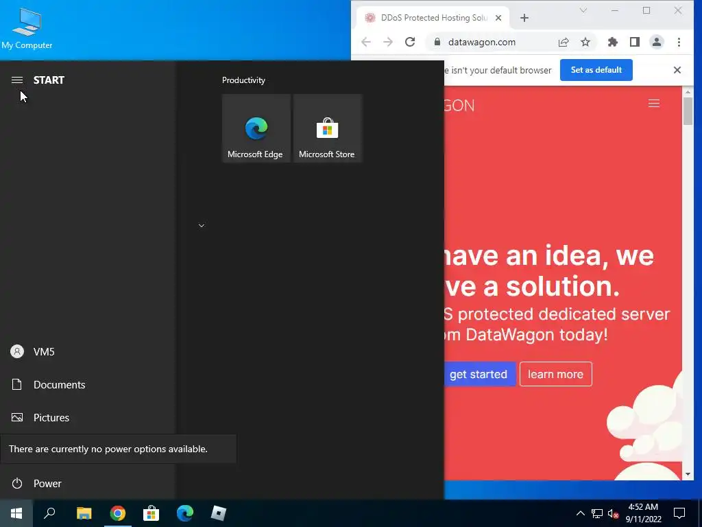View site information lock icon
The image size is (702, 527).
437,42
